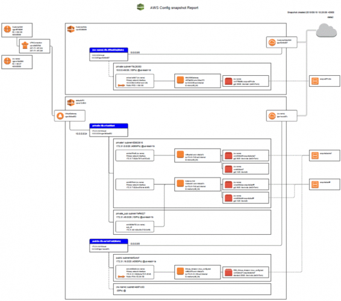
Task: Click the upper snapshot icon right of defaultVPC
Action: (x=314, y=155)
